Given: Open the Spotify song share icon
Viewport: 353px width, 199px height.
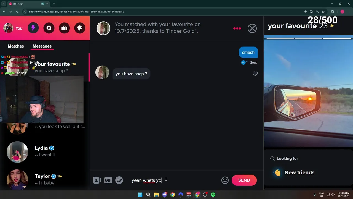Looking at the screenshot, I should click(x=119, y=180).
